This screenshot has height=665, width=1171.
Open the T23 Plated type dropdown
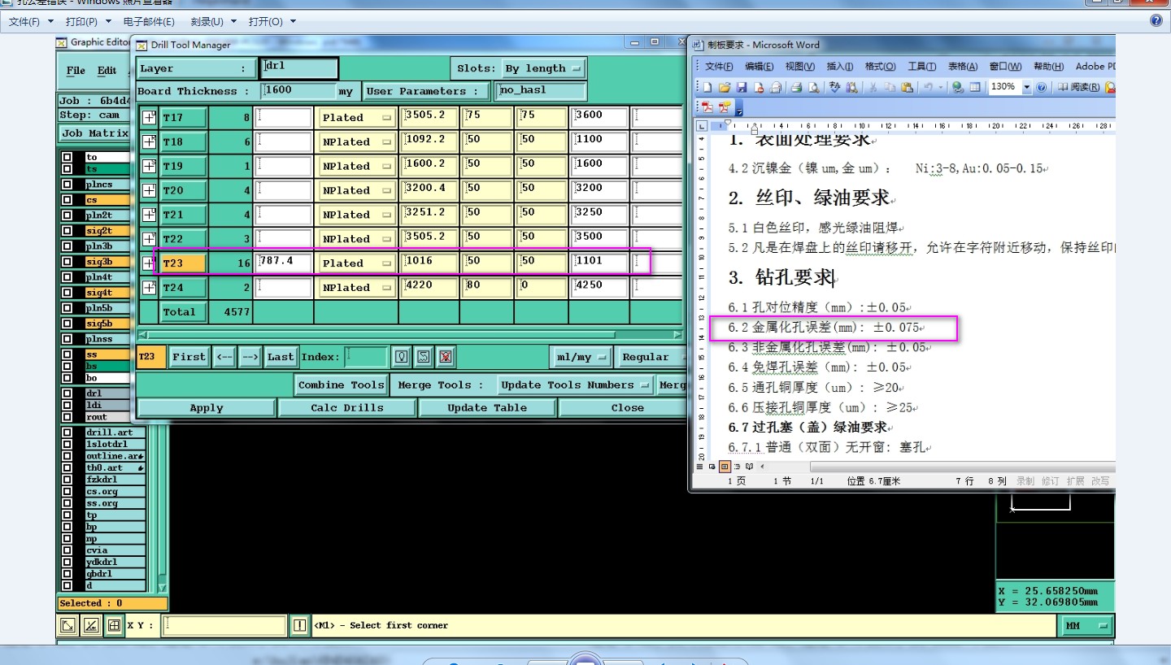coord(356,263)
